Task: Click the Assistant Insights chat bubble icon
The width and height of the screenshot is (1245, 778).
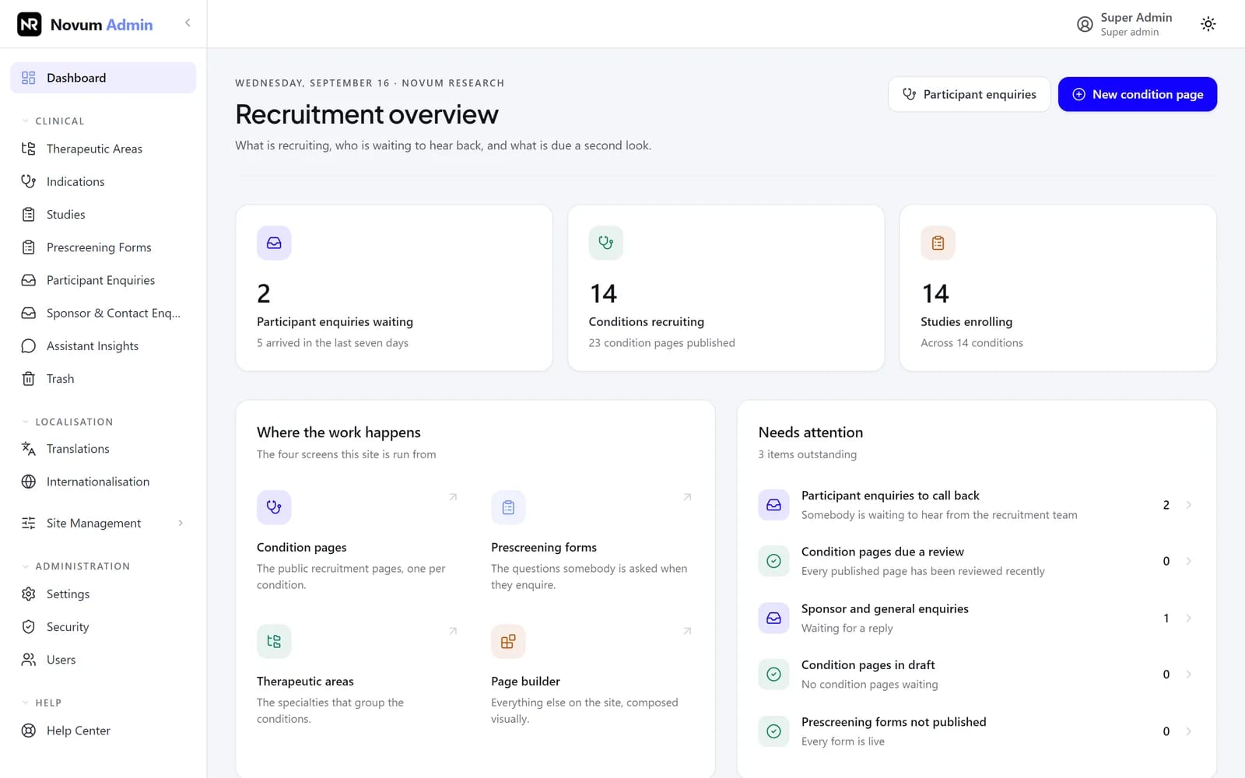Action: click(x=29, y=346)
